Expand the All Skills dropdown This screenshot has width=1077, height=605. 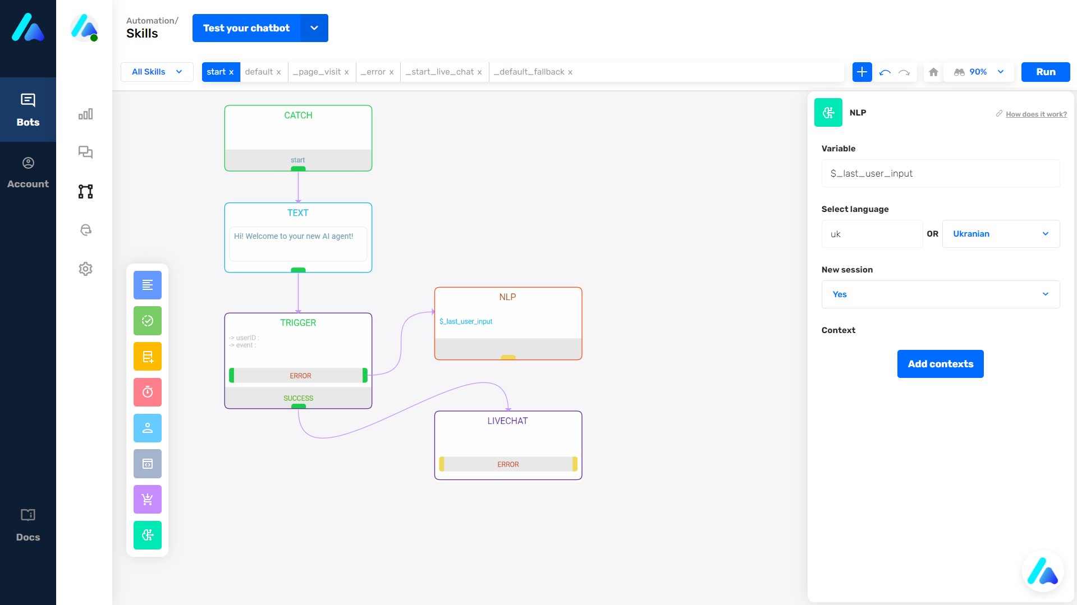157,72
